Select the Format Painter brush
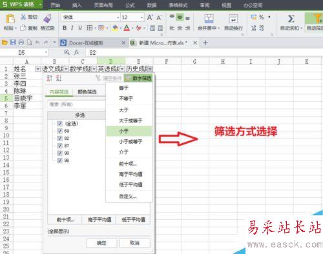This screenshot has width=323, height=254. [x=47, y=19]
